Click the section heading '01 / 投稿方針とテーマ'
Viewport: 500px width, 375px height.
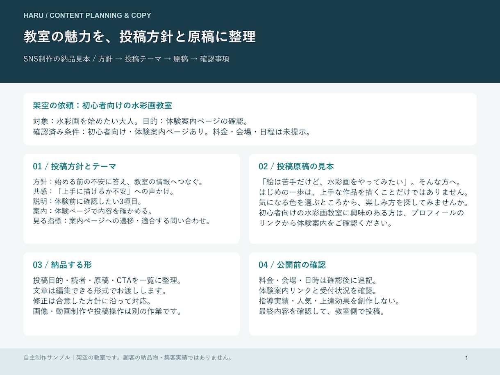pos(75,166)
